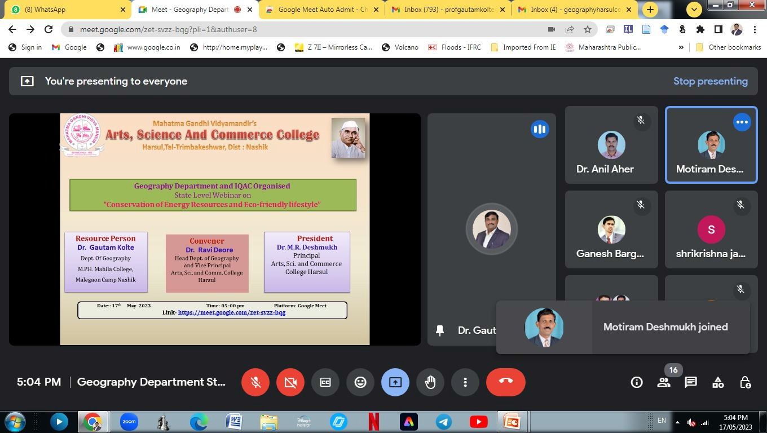
Task: Close the WhatsApp tab
Action: point(123,10)
